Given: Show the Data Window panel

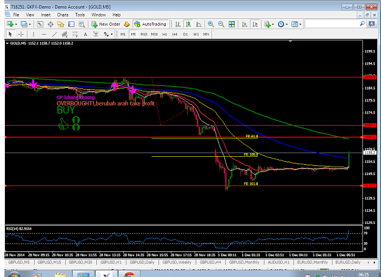Looking at the screenshot, I should [x=51, y=24].
